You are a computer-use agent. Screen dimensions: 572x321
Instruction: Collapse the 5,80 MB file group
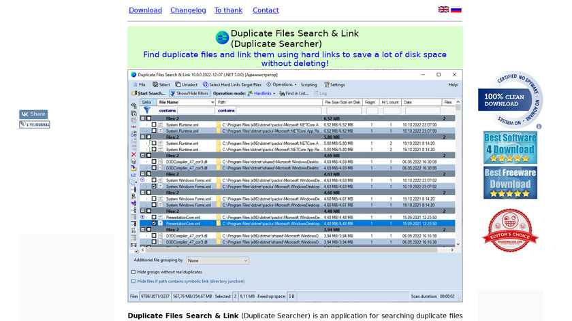coord(142,137)
